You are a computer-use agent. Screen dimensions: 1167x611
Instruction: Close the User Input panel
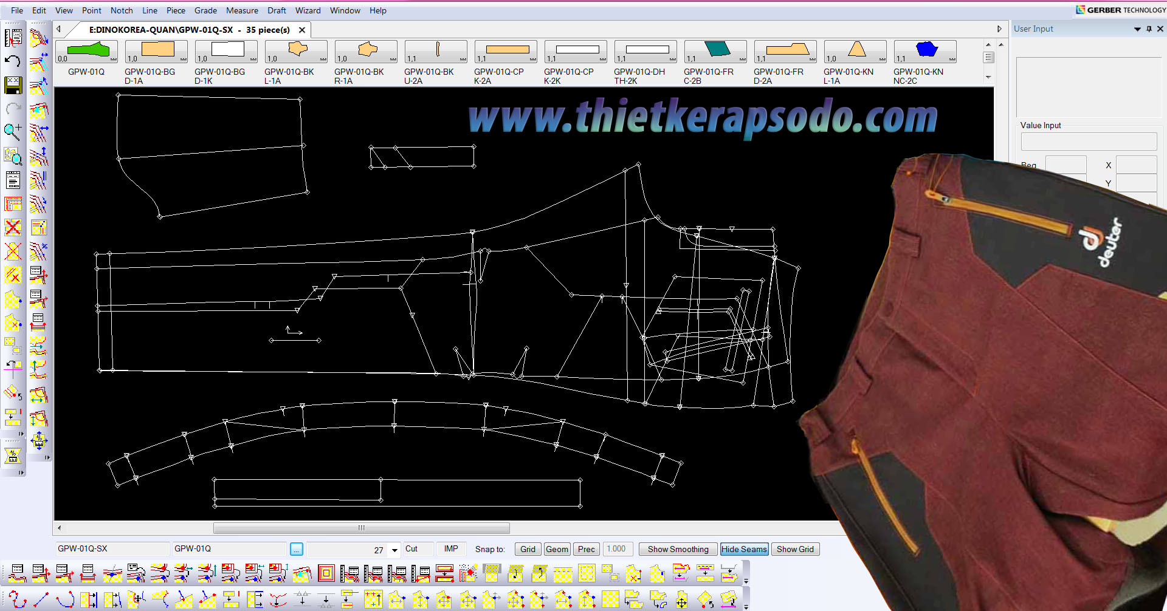click(x=1160, y=29)
